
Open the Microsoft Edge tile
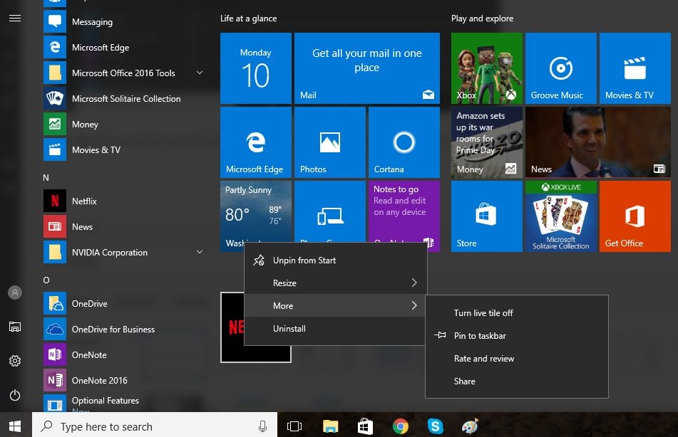[255, 142]
